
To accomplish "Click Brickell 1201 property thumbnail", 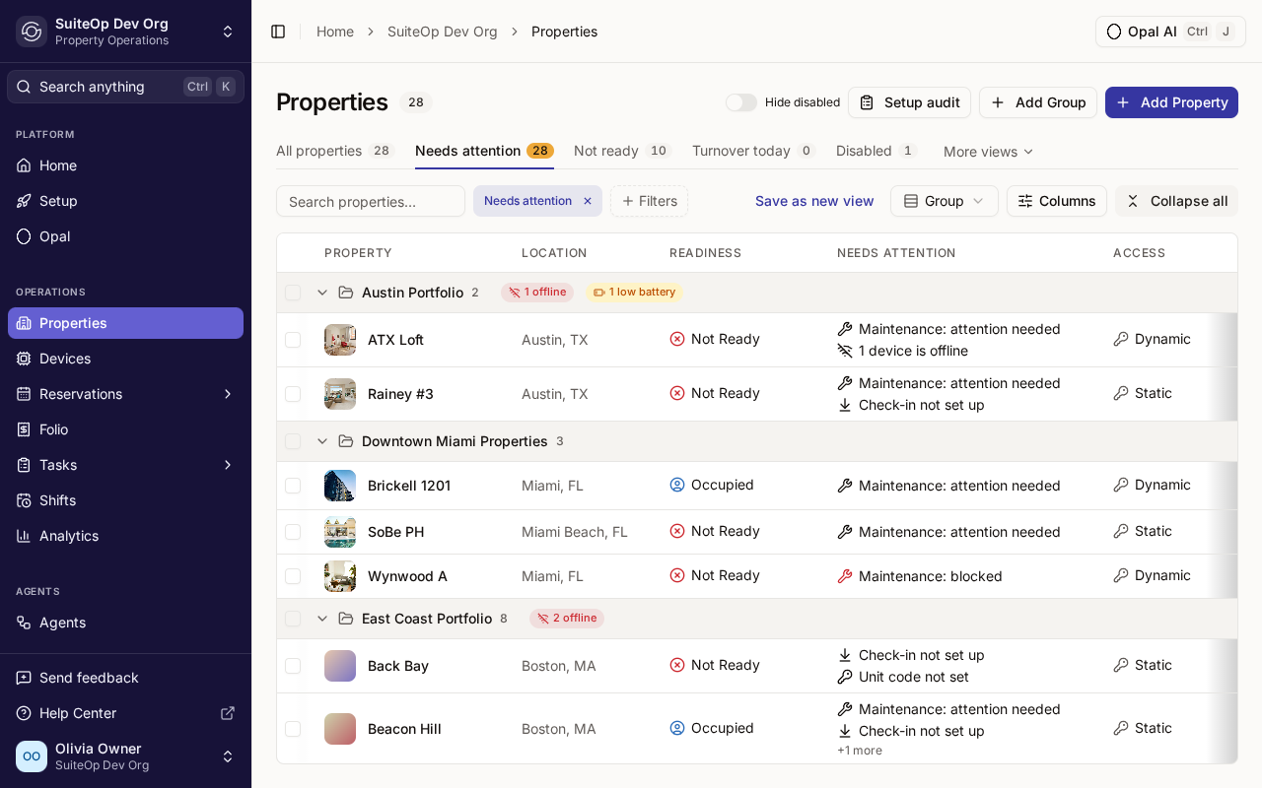I will click(340, 486).
